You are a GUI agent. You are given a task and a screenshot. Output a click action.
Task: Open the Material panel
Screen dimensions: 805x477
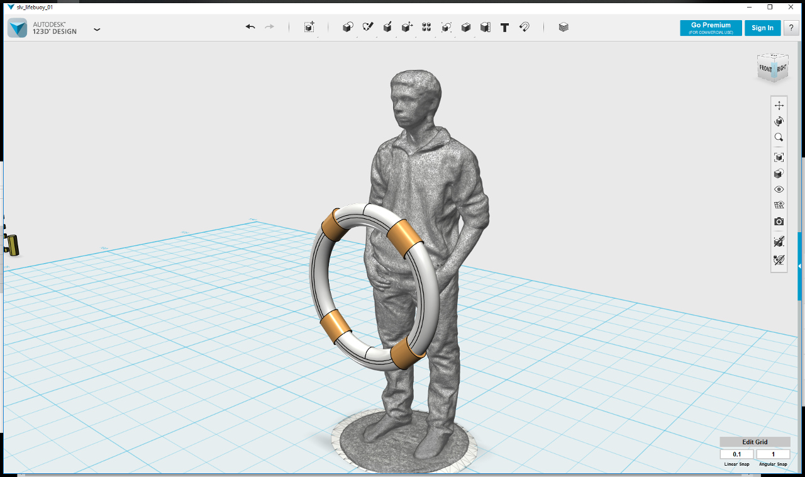pos(563,27)
